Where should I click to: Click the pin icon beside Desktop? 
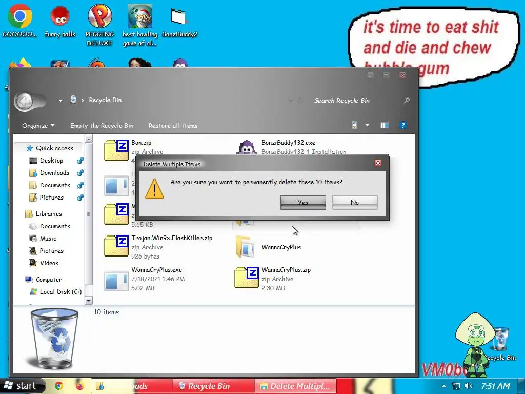point(80,161)
